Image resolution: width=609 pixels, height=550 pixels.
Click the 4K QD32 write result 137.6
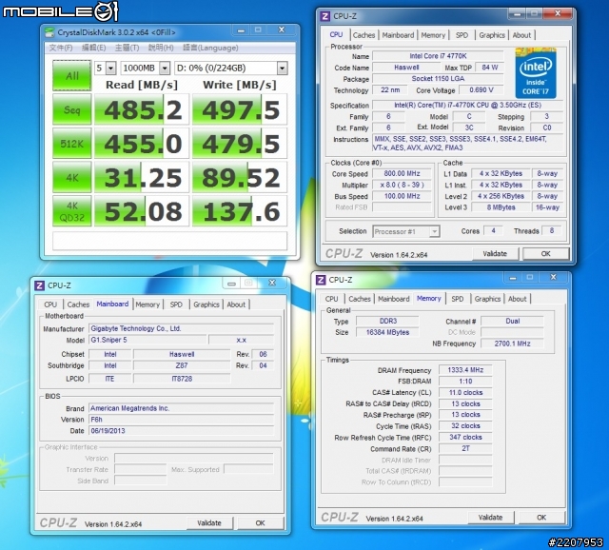[240, 211]
